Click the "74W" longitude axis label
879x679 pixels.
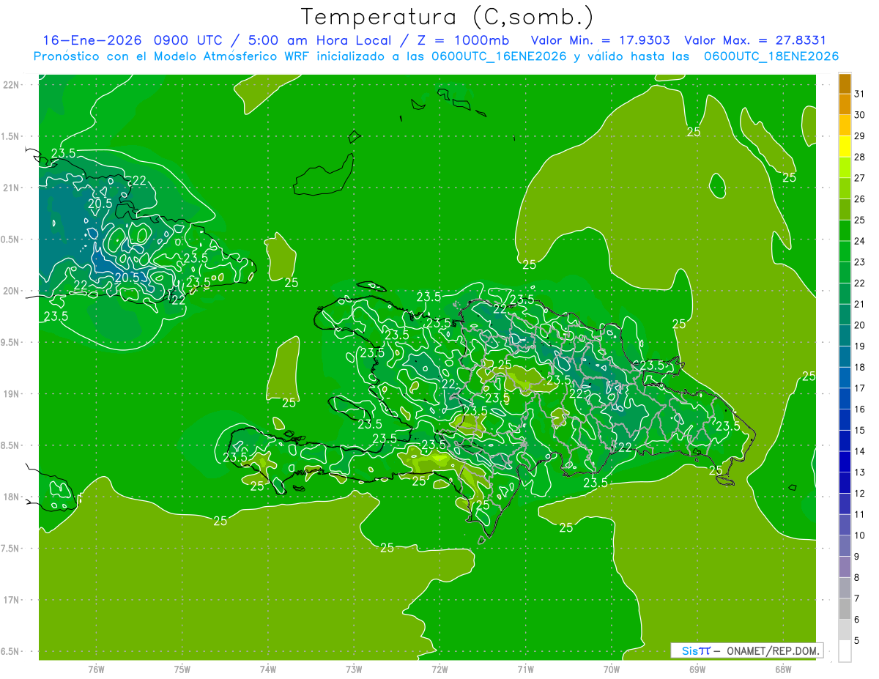coord(268,669)
